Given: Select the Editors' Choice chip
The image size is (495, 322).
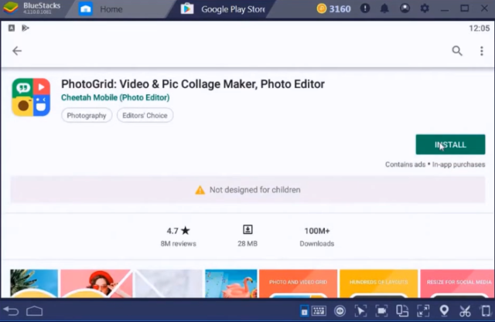Looking at the screenshot, I should [x=145, y=116].
